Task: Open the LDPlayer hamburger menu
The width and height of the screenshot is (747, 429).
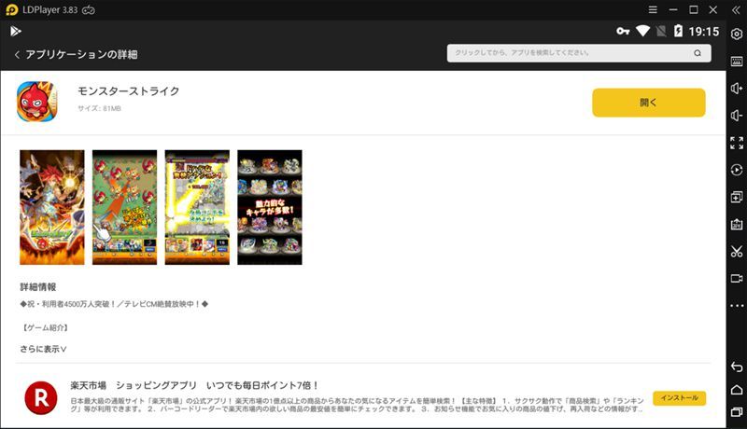Action: click(652, 9)
